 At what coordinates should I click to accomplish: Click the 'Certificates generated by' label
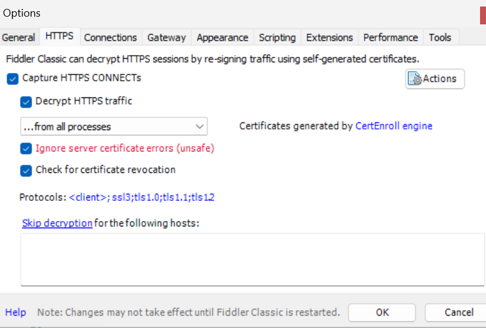coord(296,126)
